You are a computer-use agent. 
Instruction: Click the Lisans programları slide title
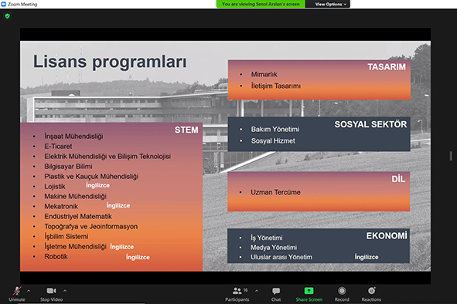point(110,62)
